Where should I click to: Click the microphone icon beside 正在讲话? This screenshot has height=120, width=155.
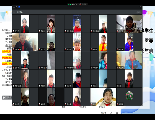click(14, 12)
